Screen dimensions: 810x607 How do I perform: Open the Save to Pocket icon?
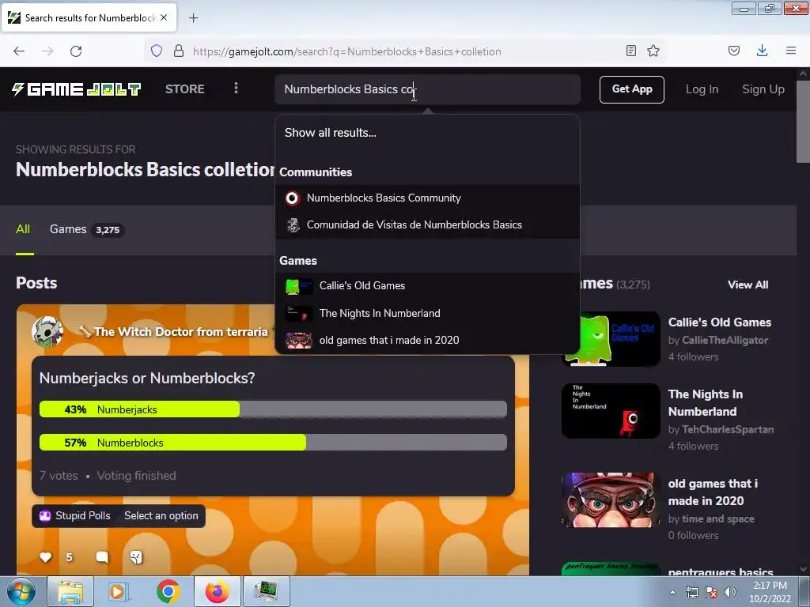point(734,51)
